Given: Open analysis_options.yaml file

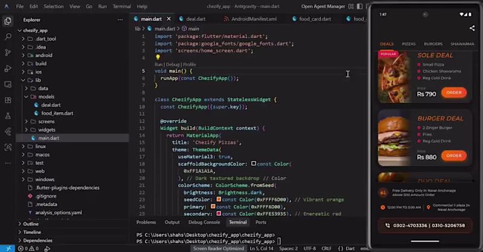Looking at the screenshot, I should (58, 213).
